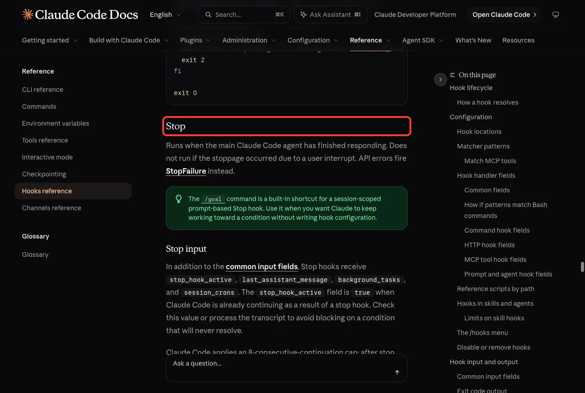Click the Open Claude Code button
585x393 pixels.
pyautogui.click(x=504, y=15)
